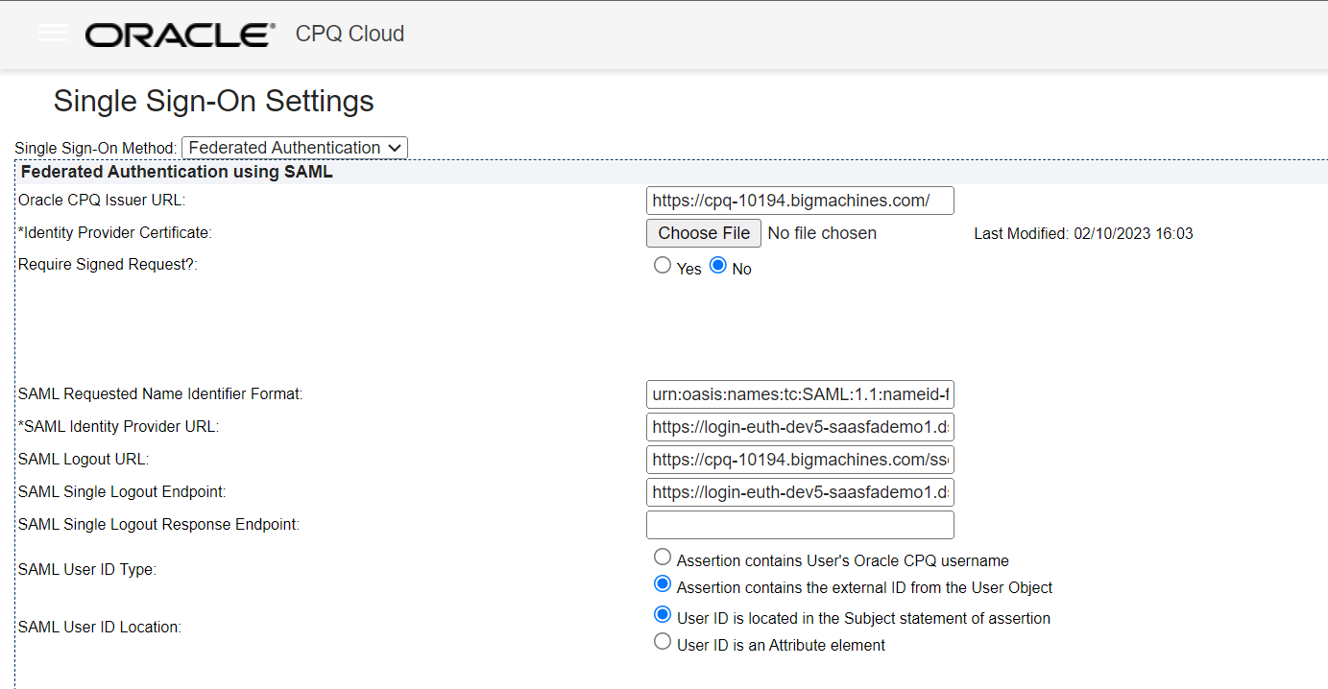The width and height of the screenshot is (1328, 689).
Task: Click the Single Sign-On Settings page title
Action: (x=213, y=101)
